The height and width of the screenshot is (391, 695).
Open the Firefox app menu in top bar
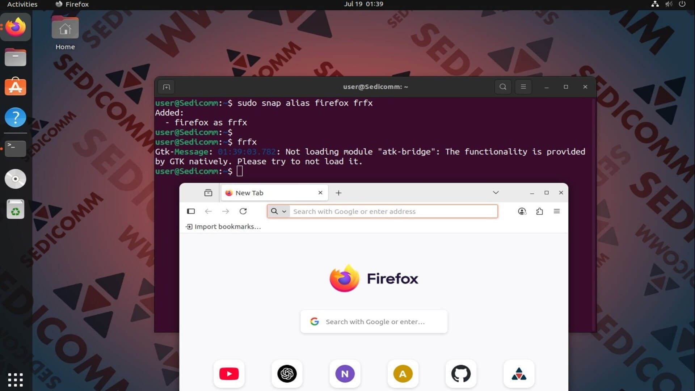click(x=72, y=4)
